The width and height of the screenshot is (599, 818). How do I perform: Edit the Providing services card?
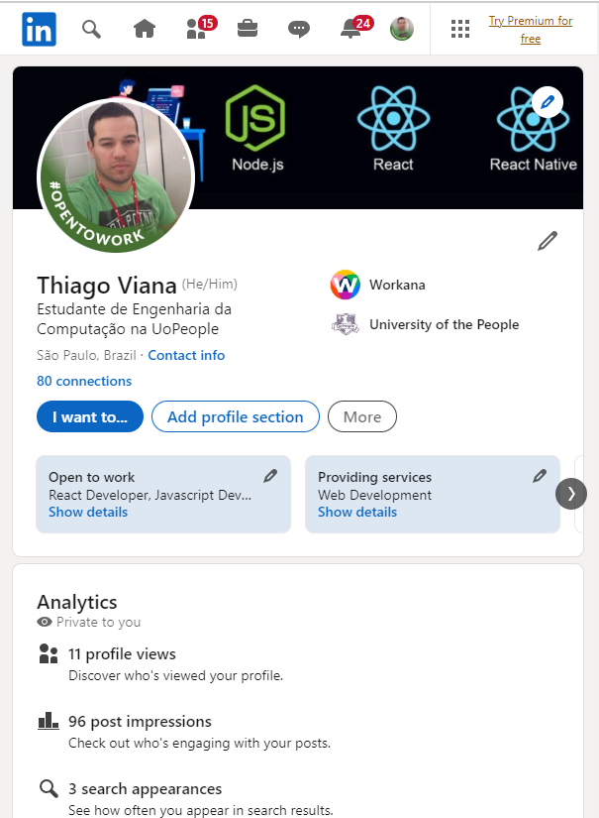pyautogui.click(x=540, y=476)
